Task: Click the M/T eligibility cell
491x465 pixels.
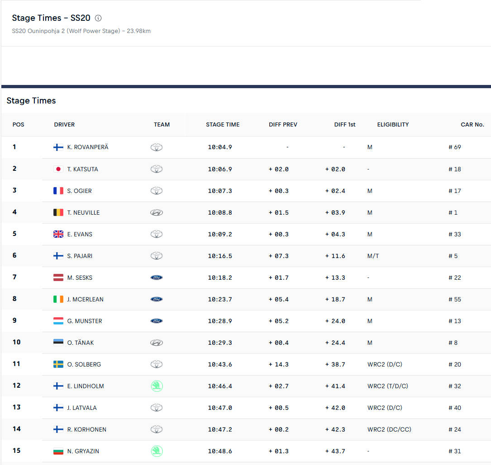Action: coord(373,256)
